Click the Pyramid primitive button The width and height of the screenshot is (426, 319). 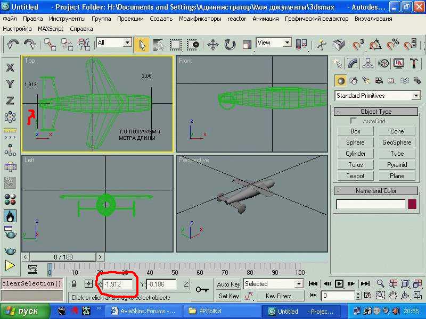point(397,165)
